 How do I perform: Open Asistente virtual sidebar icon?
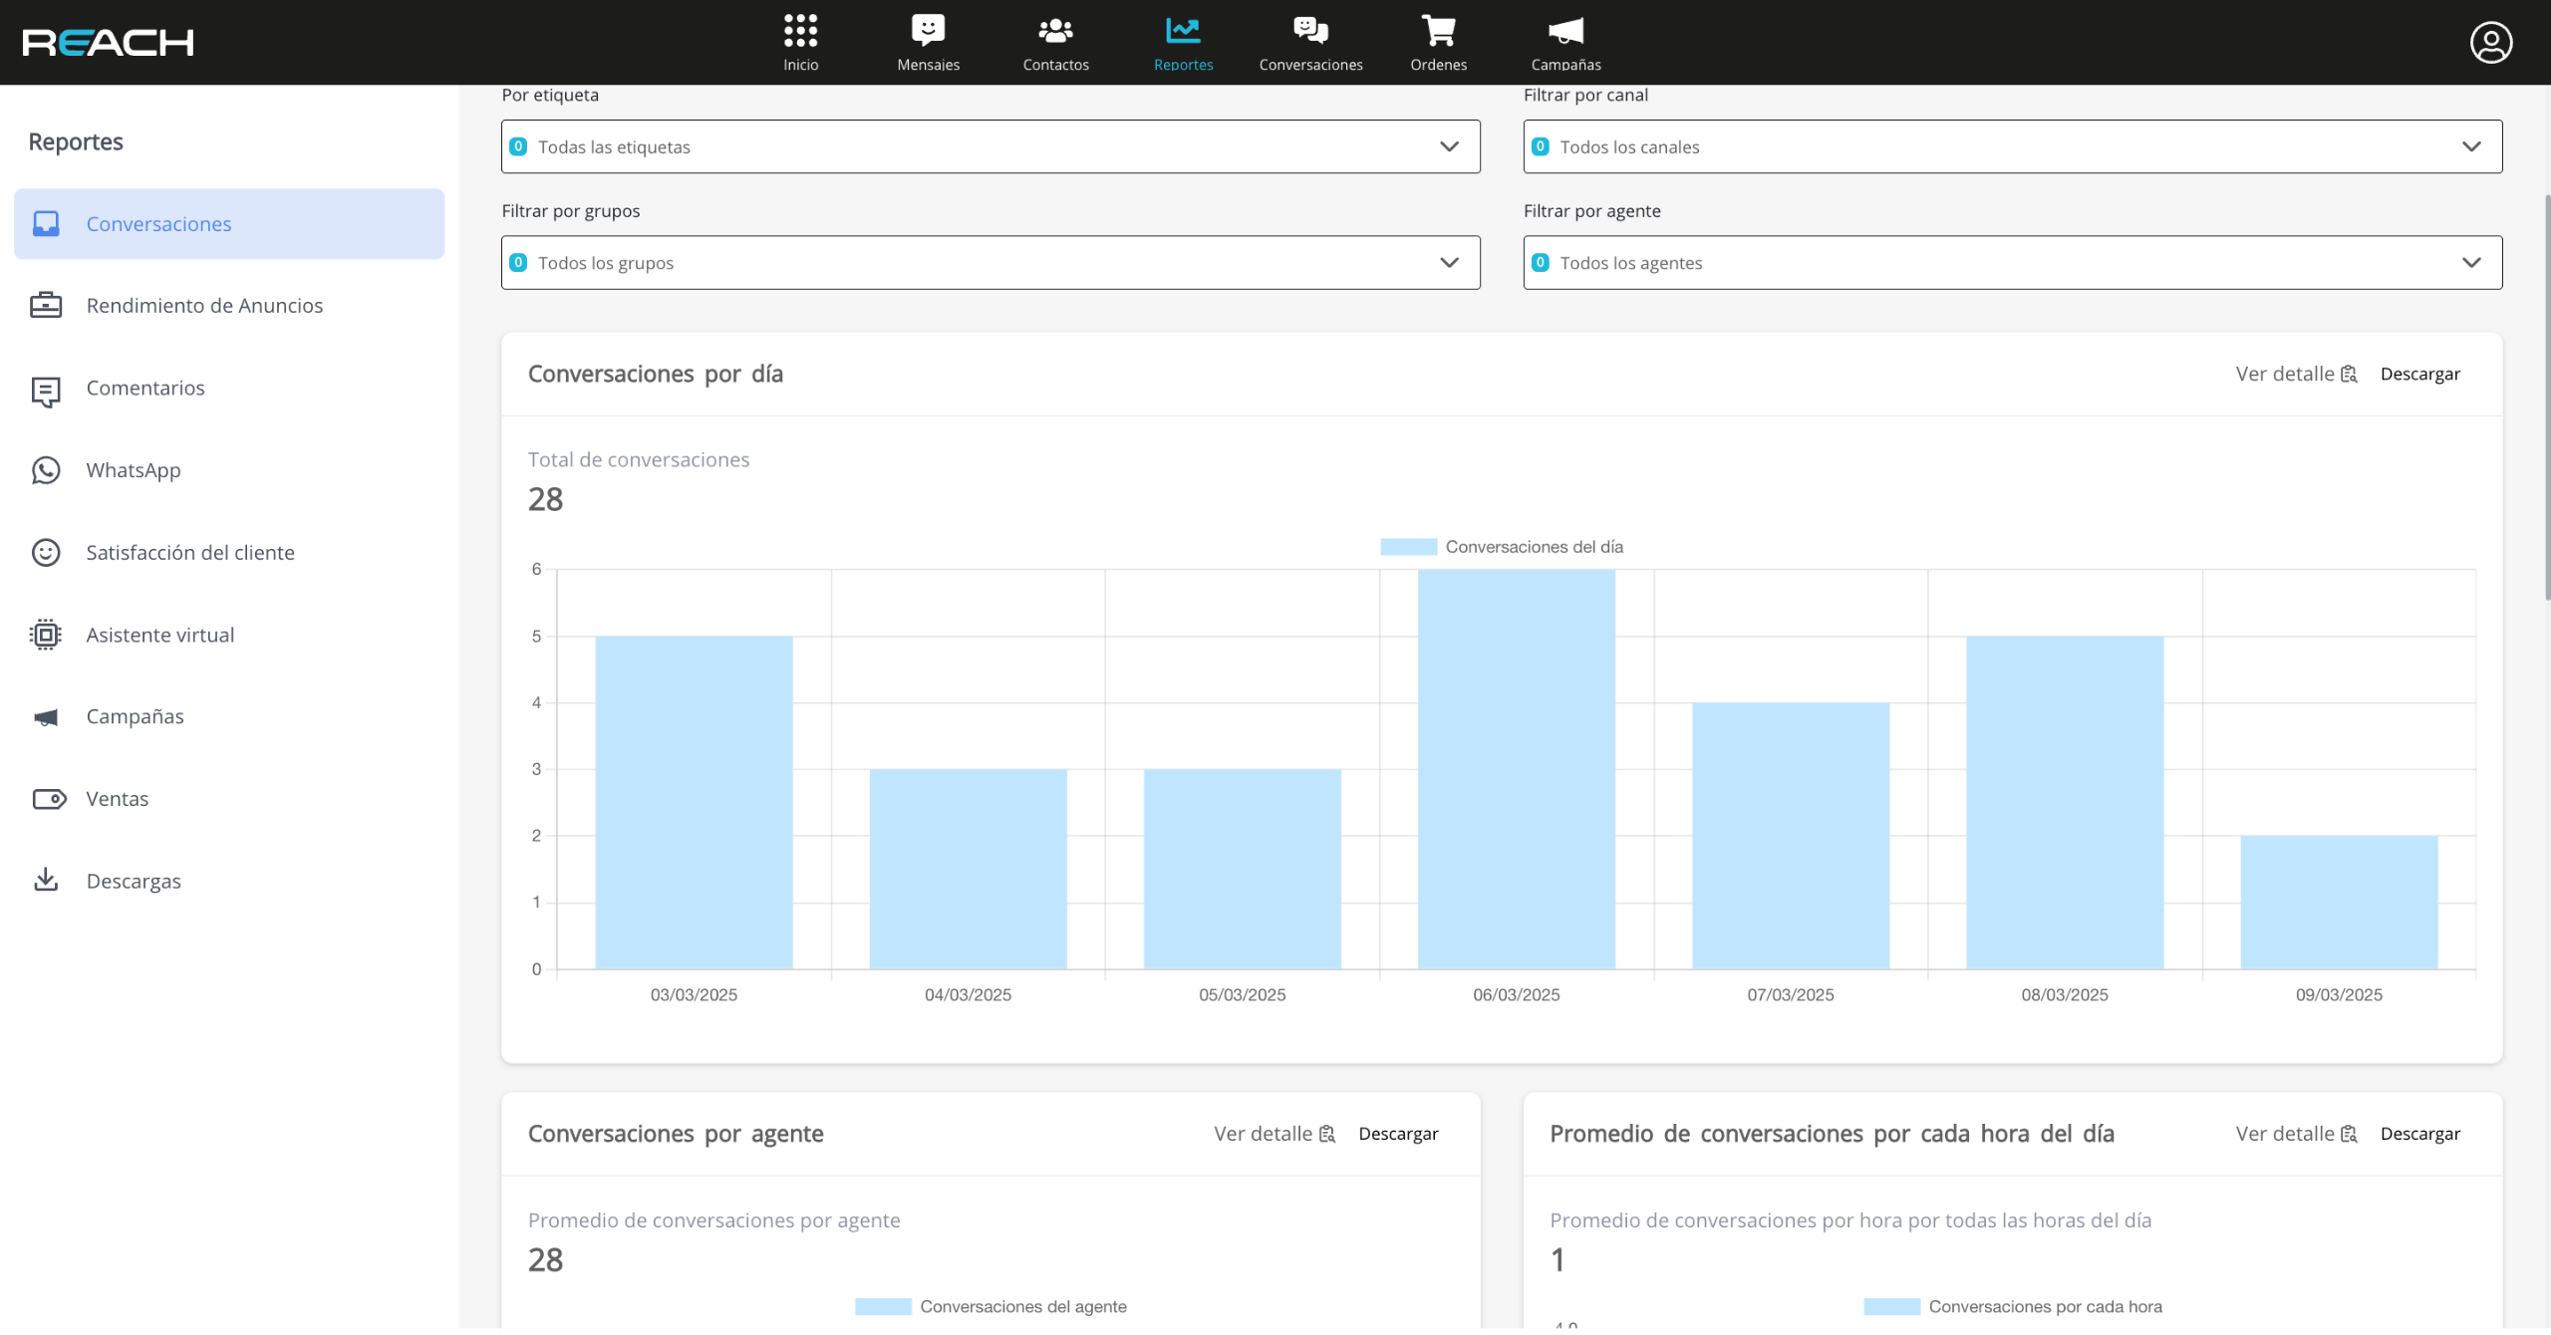(x=46, y=635)
